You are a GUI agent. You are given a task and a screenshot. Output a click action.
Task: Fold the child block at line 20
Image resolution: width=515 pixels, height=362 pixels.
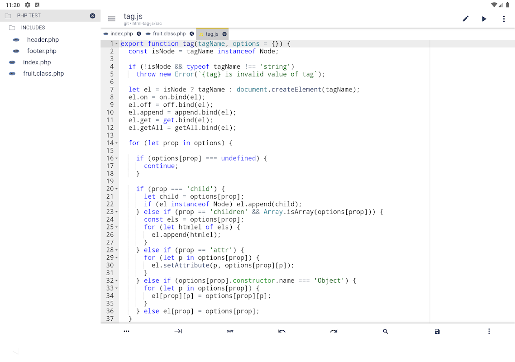click(116, 189)
